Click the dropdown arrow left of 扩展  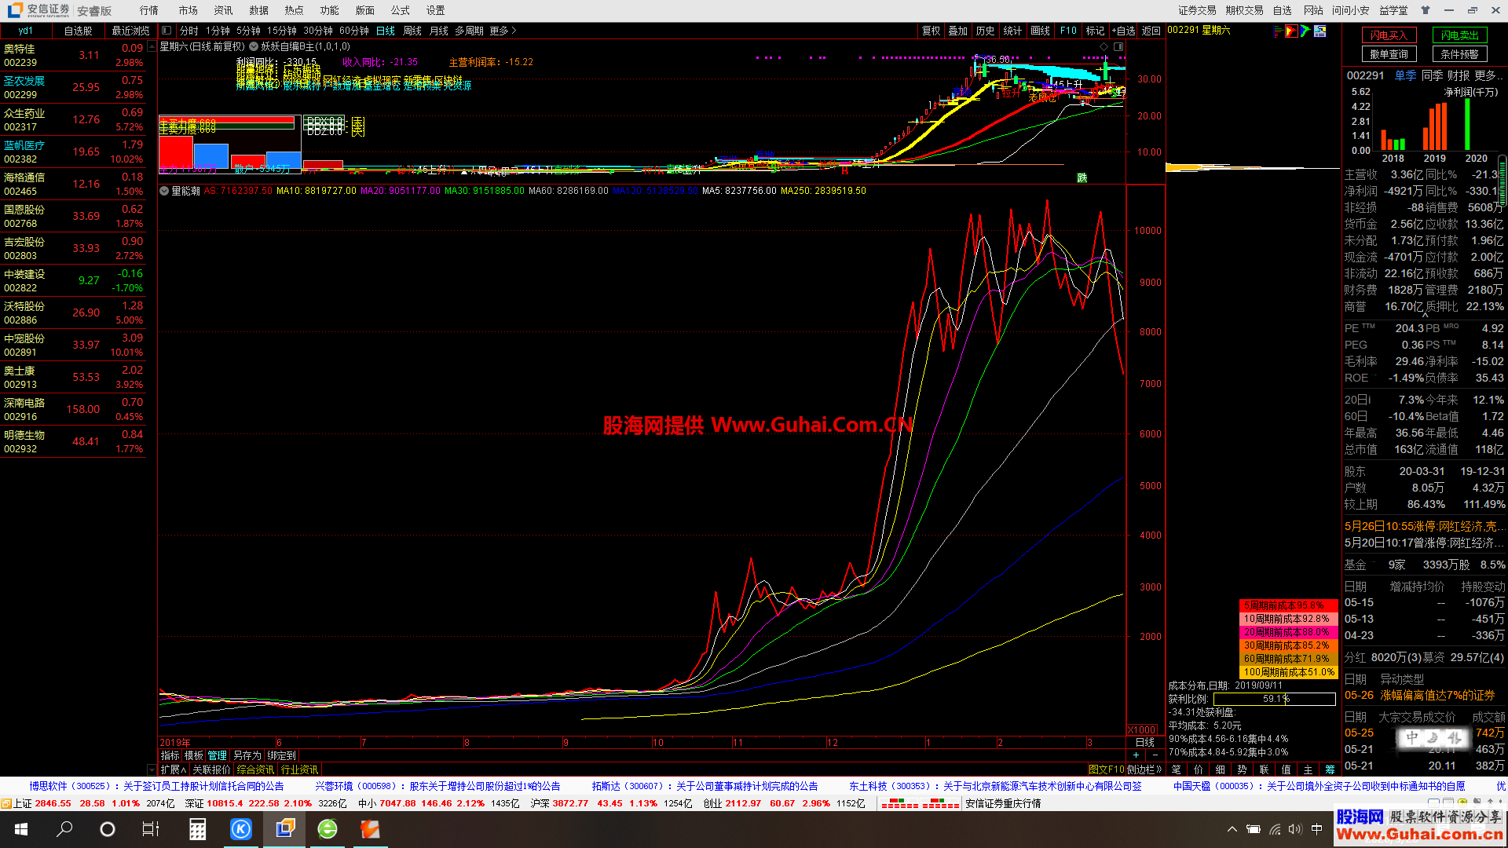(x=152, y=769)
